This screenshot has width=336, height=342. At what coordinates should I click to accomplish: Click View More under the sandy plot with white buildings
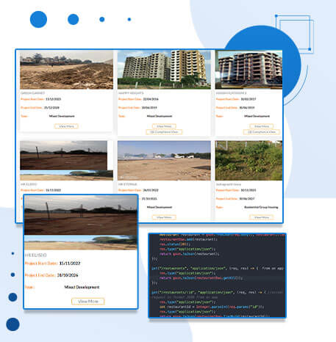coord(164,217)
